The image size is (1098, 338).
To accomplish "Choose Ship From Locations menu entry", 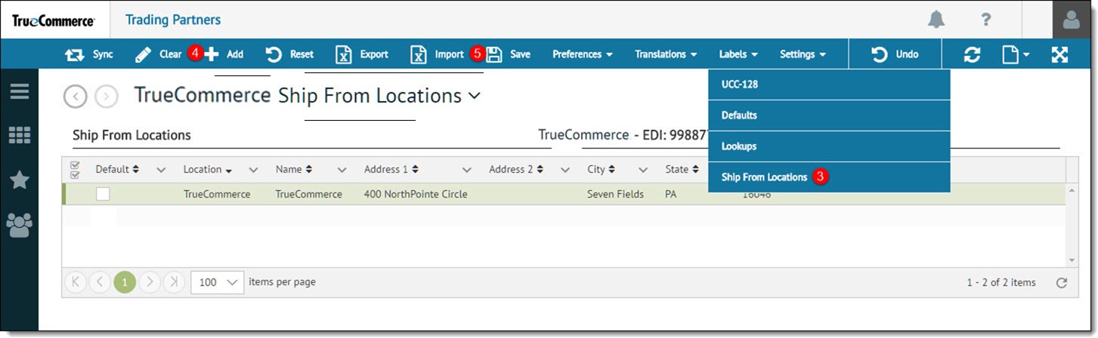I will point(829,177).
